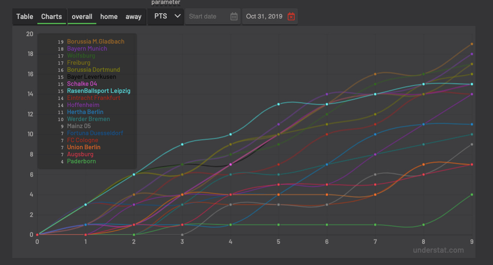Toggle Freiburg series in legend
Viewport: 493px width, 265px height.
pos(79,63)
